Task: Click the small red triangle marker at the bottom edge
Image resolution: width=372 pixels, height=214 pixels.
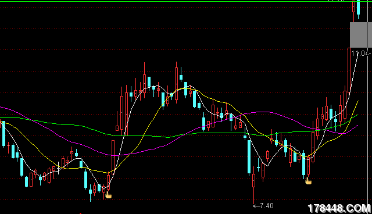Action: (x=80, y=213)
